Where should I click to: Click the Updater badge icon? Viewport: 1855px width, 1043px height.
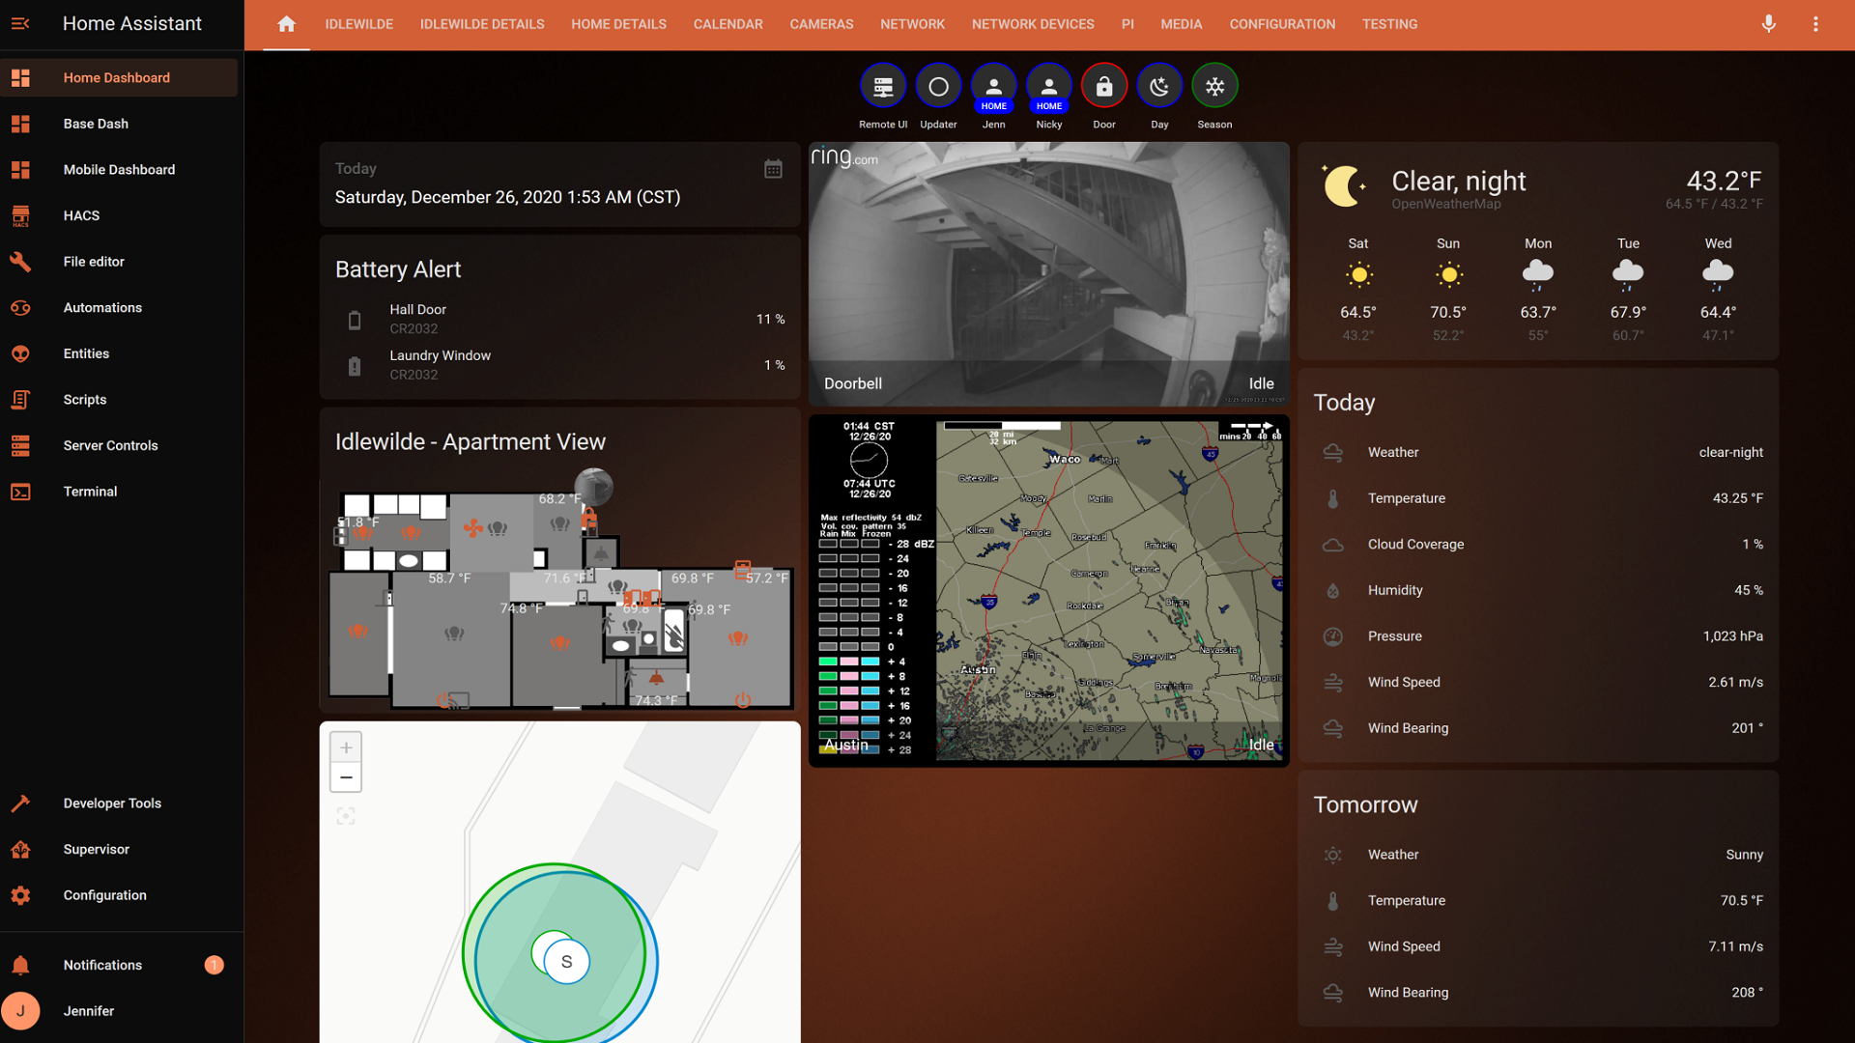(x=938, y=87)
